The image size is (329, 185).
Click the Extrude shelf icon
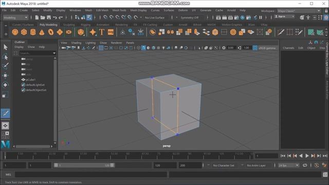(x=197, y=32)
